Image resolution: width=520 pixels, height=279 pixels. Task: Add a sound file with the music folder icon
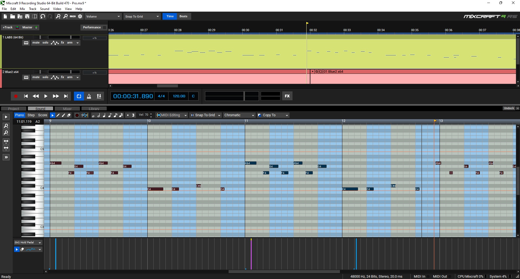tap(20, 16)
